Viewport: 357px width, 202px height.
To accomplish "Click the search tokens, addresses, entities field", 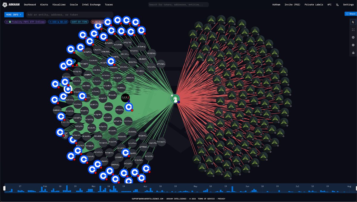I will pos(178,5).
